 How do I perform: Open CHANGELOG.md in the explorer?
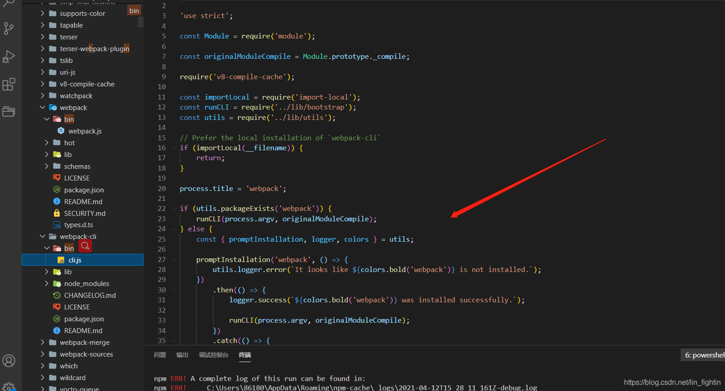coord(82,296)
